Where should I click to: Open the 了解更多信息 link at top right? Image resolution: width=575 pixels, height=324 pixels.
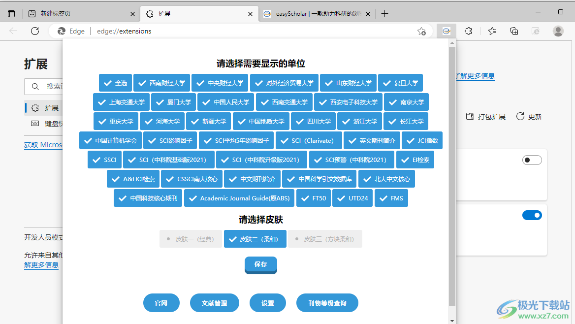[475, 76]
